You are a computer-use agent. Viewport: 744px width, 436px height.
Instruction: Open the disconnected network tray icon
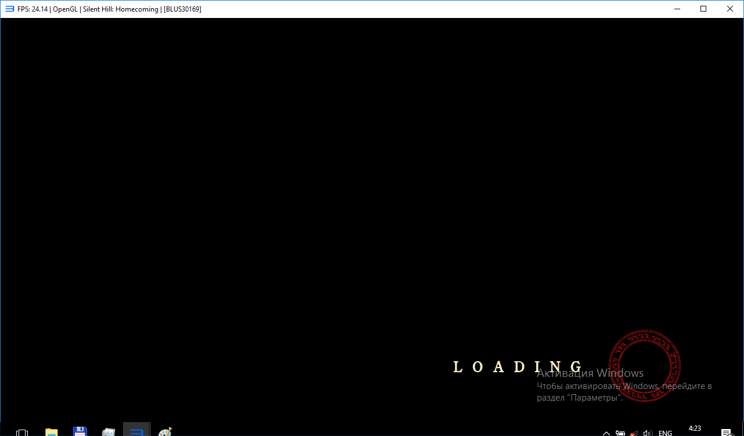(x=634, y=433)
